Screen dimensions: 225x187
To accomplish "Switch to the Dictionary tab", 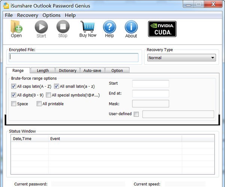I will click(x=67, y=70).
